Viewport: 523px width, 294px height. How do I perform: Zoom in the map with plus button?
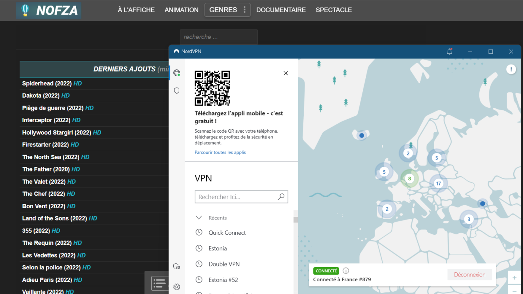tap(514, 278)
